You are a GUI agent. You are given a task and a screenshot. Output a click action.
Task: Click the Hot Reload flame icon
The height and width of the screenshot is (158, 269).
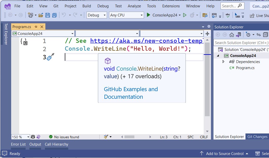[192, 15]
